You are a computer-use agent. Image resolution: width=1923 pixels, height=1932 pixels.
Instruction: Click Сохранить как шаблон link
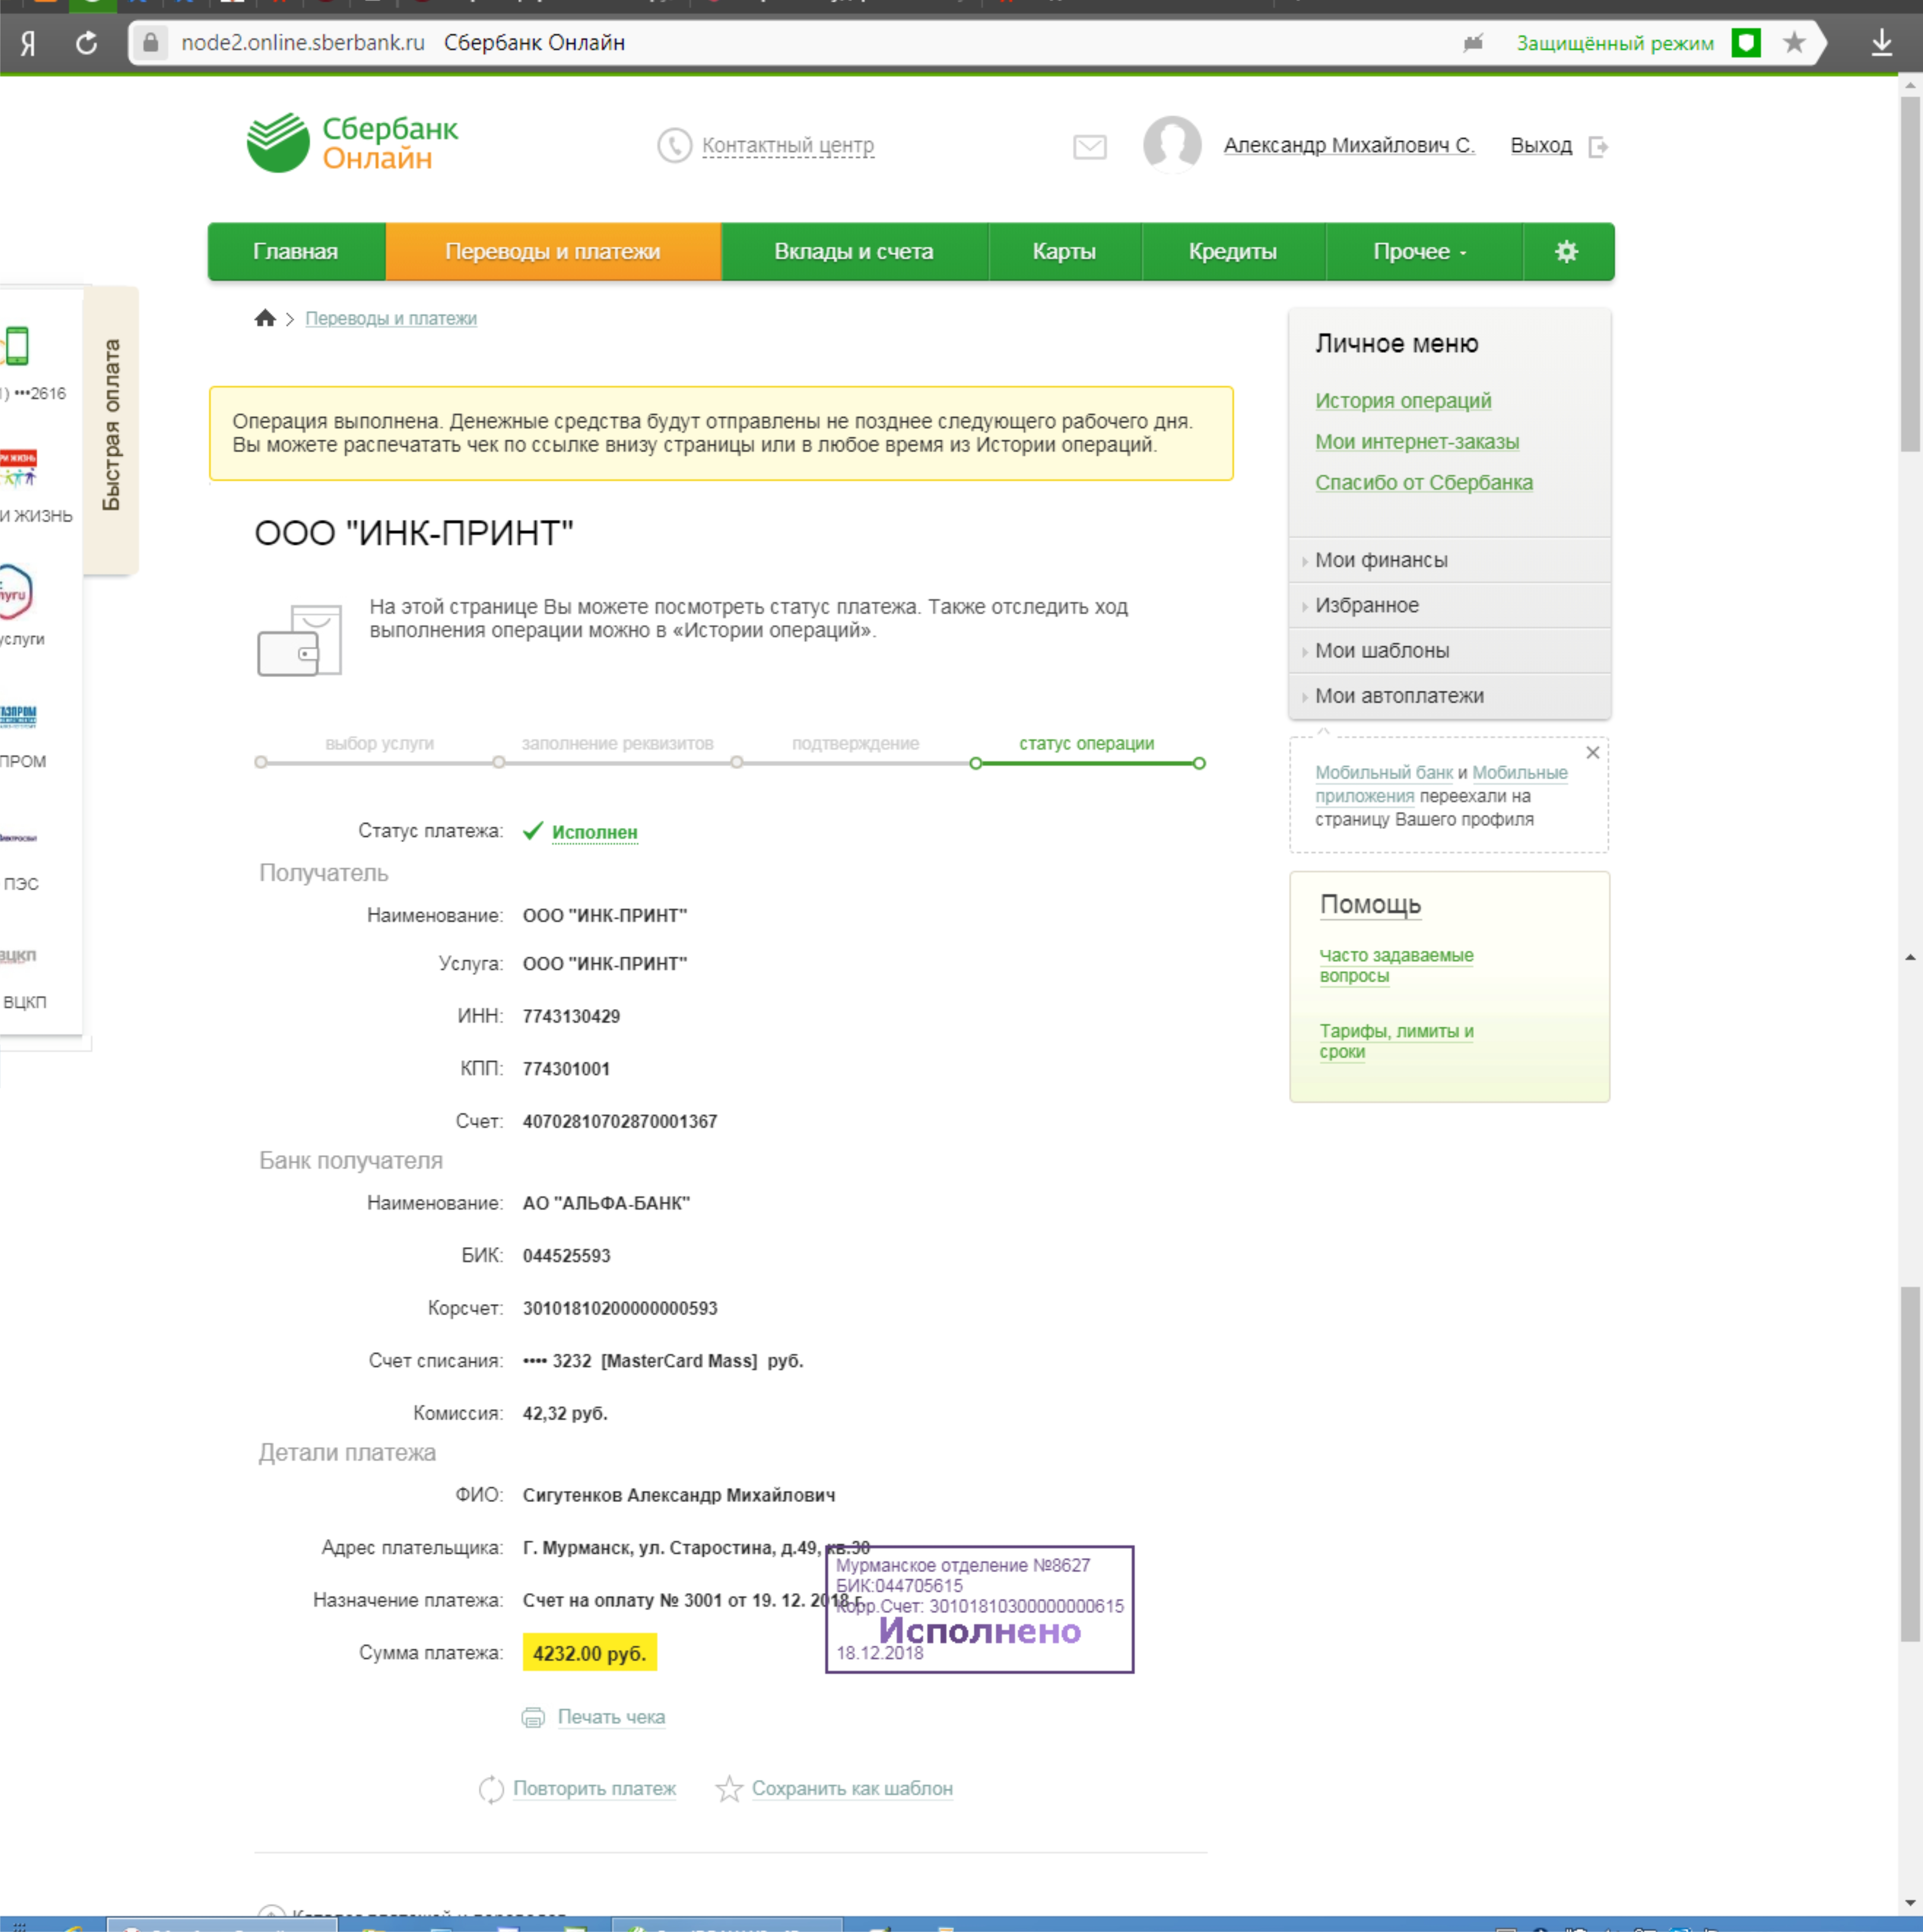(x=853, y=1789)
